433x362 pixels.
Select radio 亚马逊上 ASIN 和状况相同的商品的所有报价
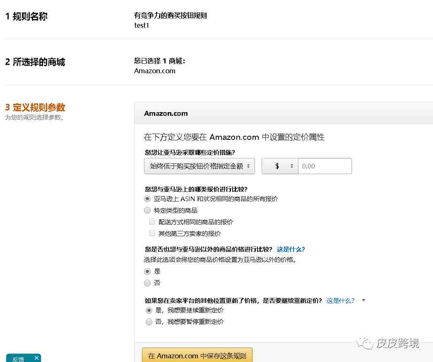147,199
